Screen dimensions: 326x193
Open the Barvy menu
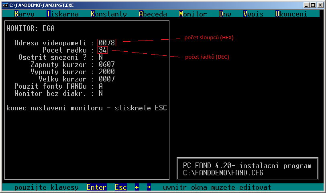(24, 14)
